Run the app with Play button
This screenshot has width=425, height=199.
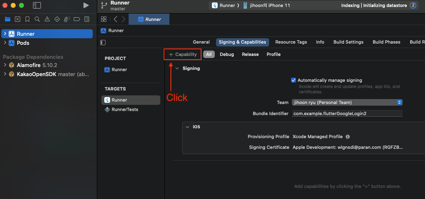coord(86,5)
